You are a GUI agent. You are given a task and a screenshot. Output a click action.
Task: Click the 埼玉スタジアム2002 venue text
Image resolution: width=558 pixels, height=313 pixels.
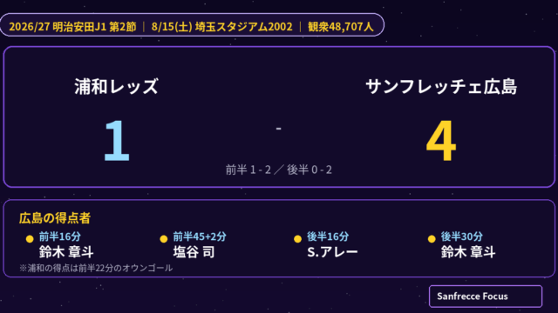click(x=244, y=27)
